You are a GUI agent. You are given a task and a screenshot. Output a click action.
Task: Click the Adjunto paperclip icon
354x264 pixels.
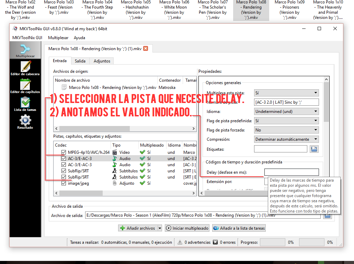(115, 183)
